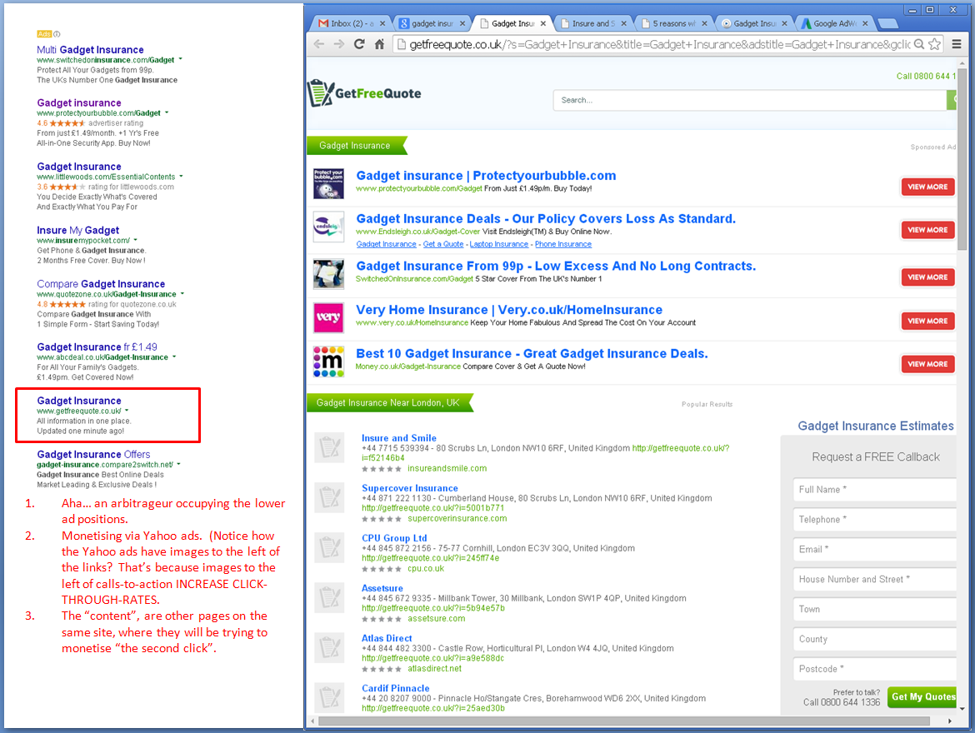Click the browser forward arrow
The width and height of the screenshot is (975, 733).
[339, 44]
